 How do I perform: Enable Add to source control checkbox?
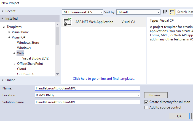pos(146,107)
